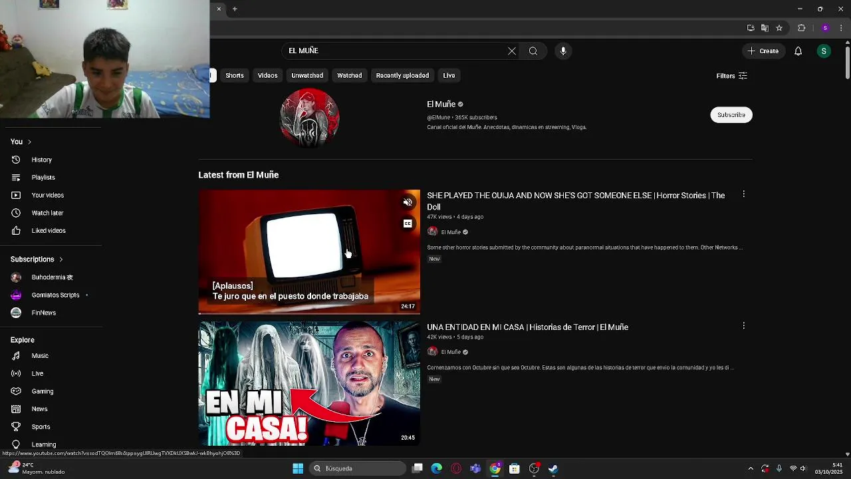Clear the search box with the X
This screenshot has height=479, width=851.
[512, 51]
